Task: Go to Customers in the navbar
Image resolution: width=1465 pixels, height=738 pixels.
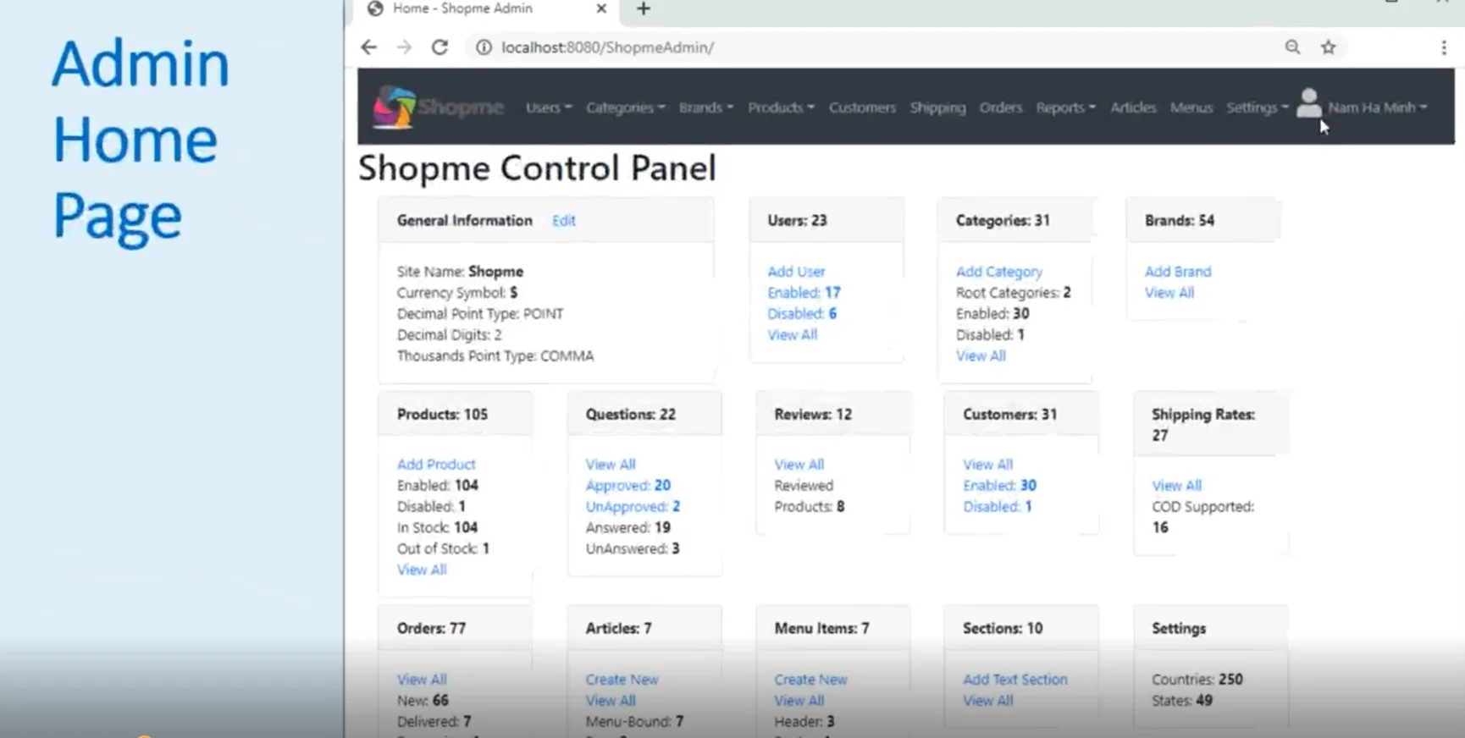Action: click(862, 107)
